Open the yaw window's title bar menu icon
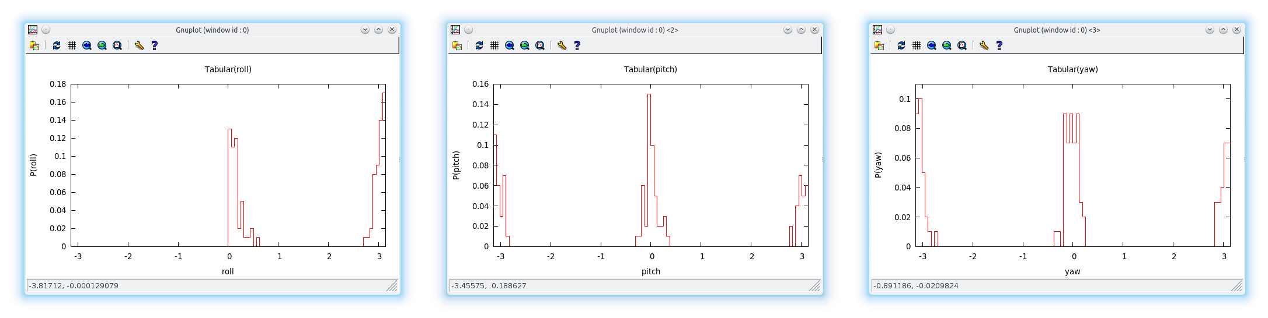 click(877, 30)
